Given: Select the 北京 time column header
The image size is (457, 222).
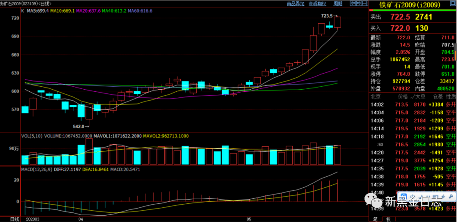Looking at the screenshot, I should [x=375, y=96].
